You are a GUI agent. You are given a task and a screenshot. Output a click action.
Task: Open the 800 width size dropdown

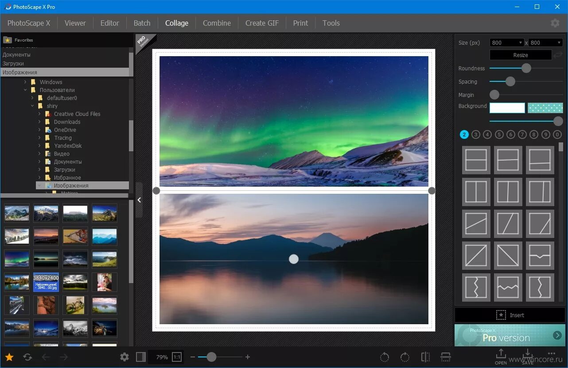pyautogui.click(x=506, y=42)
